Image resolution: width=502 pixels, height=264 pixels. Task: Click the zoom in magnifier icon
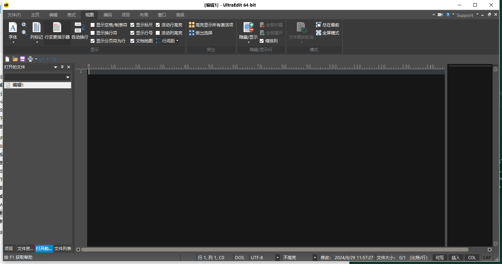[24, 25]
